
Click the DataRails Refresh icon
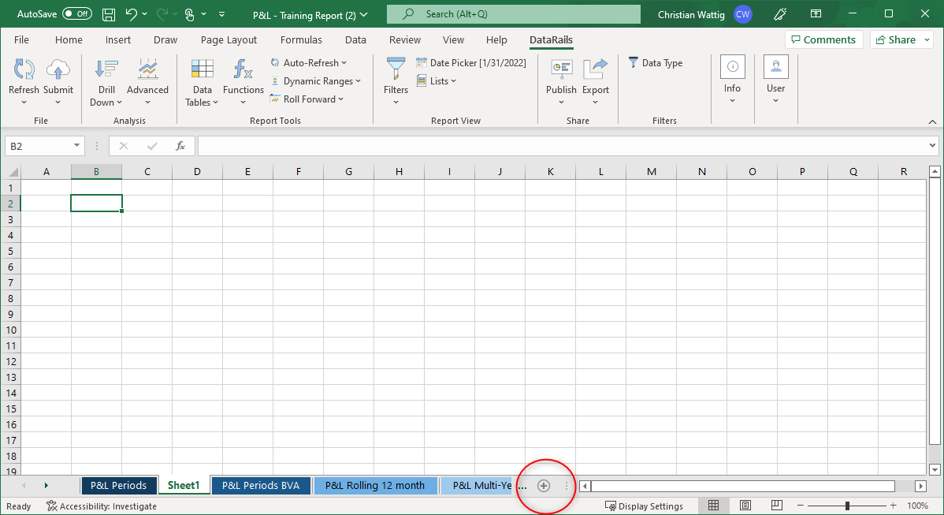(x=24, y=70)
